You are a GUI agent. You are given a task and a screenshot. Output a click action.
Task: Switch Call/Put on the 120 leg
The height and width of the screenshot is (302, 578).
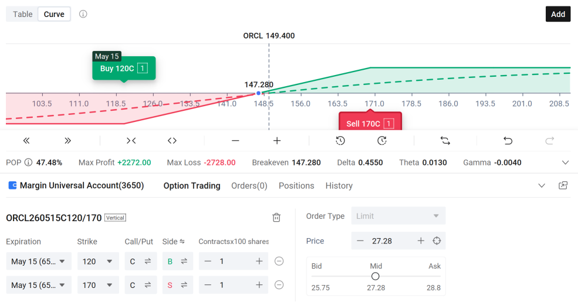pyautogui.click(x=141, y=261)
